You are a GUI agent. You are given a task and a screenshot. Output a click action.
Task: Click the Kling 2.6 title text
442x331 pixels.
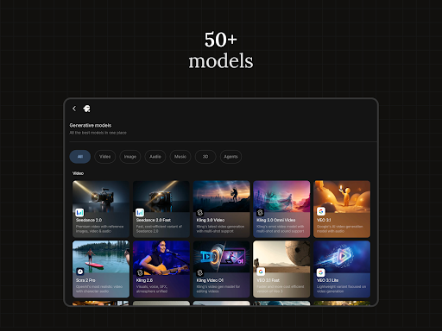coord(144,280)
